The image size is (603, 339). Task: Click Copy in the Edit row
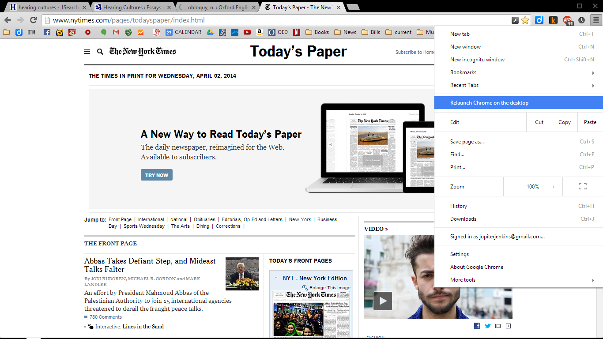[x=565, y=122]
